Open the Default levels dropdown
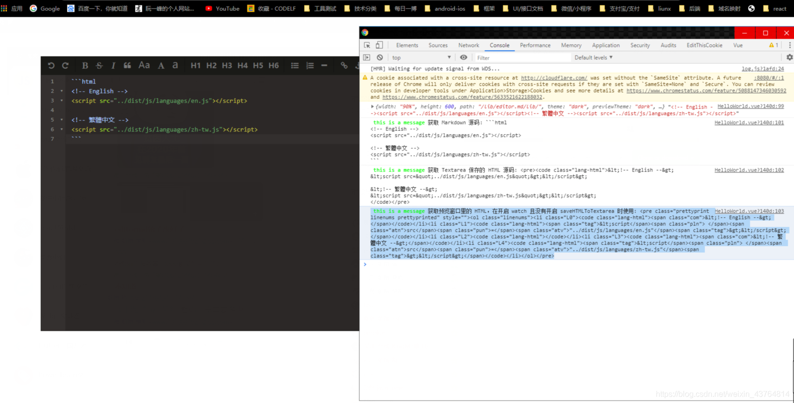Viewport: 794px width, 403px height. click(x=594, y=58)
